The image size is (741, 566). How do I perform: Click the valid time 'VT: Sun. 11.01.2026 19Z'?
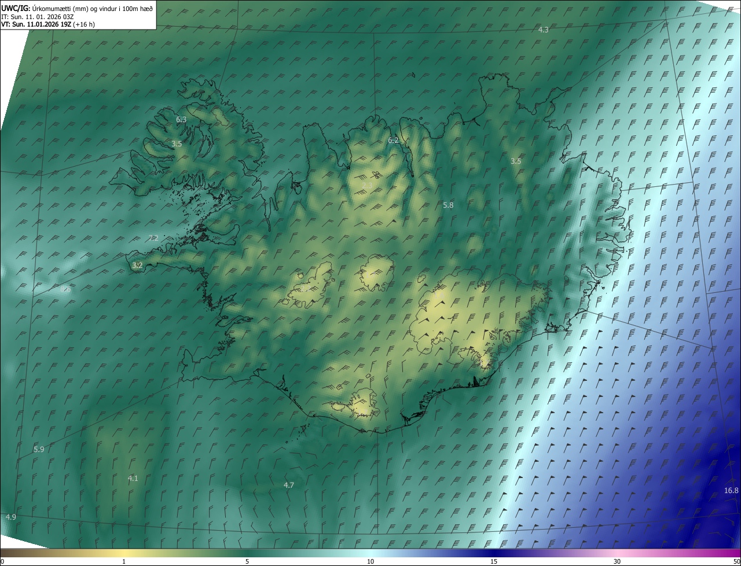click(36, 24)
